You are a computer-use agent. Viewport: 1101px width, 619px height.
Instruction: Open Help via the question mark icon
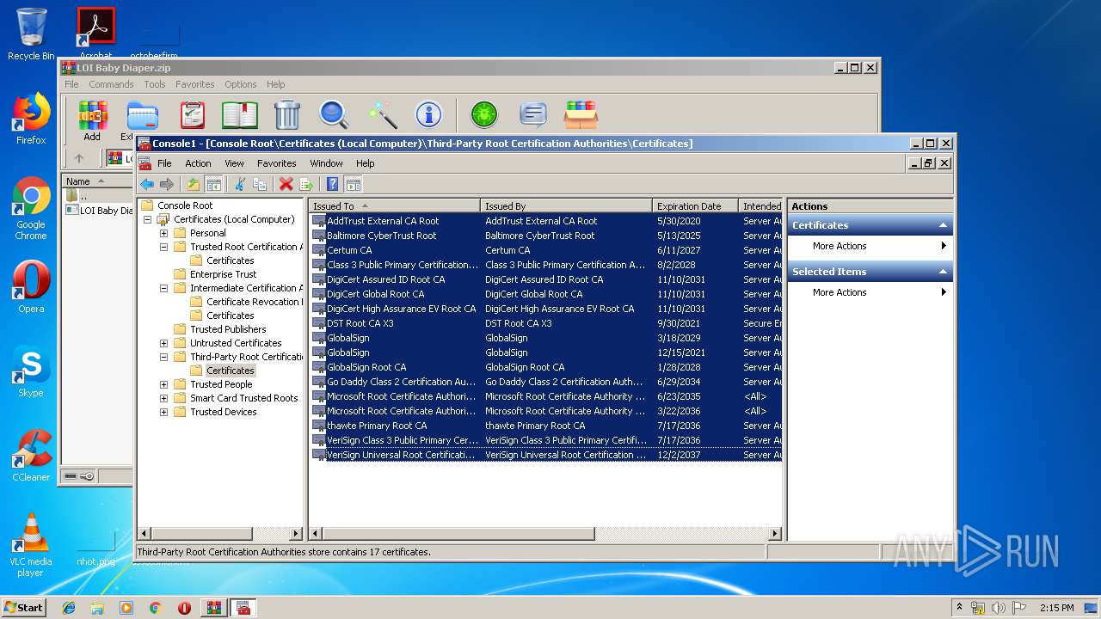(x=332, y=184)
